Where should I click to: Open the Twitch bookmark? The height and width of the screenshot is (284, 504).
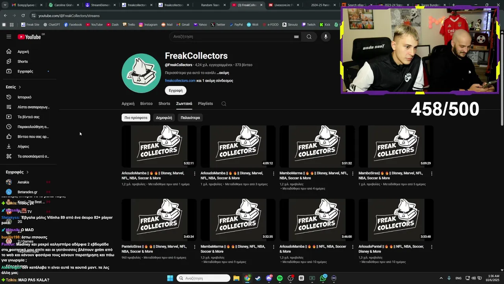click(x=309, y=24)
